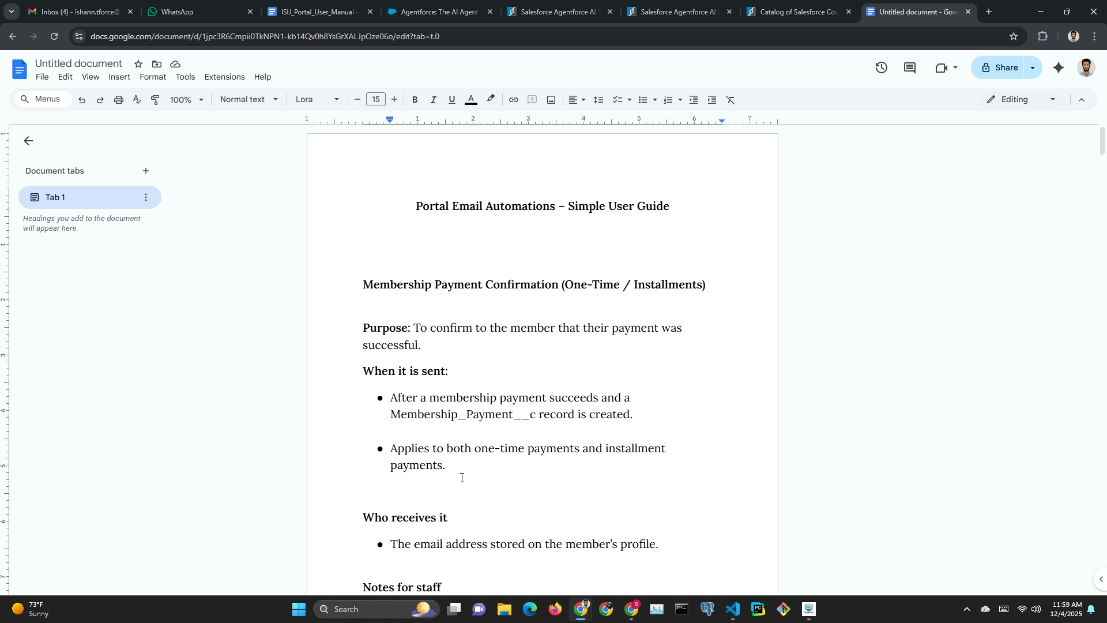Open the Lora font dropdown
Viewport: 1107px width, 623px height.
point(317,100)
